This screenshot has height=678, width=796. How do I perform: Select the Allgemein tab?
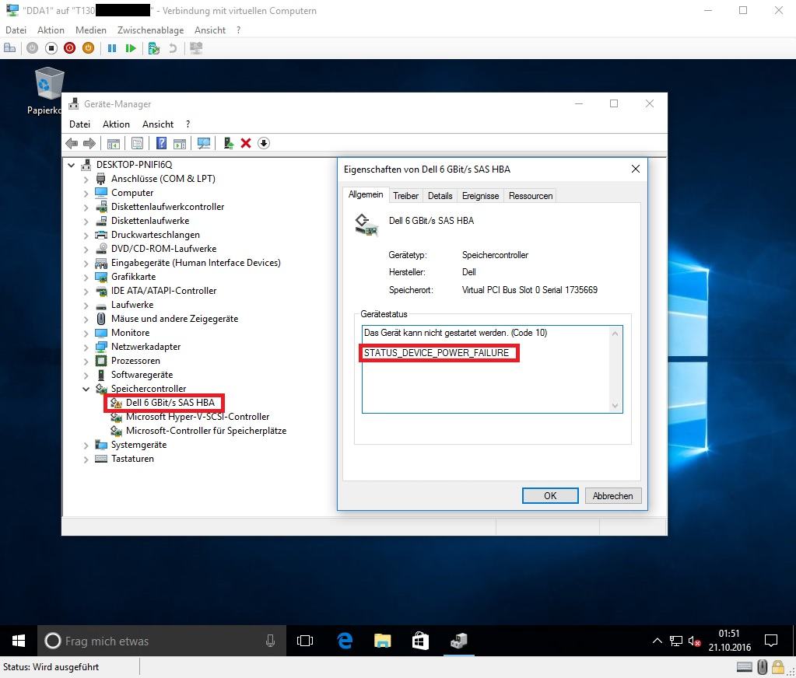(x=366, y=194)
